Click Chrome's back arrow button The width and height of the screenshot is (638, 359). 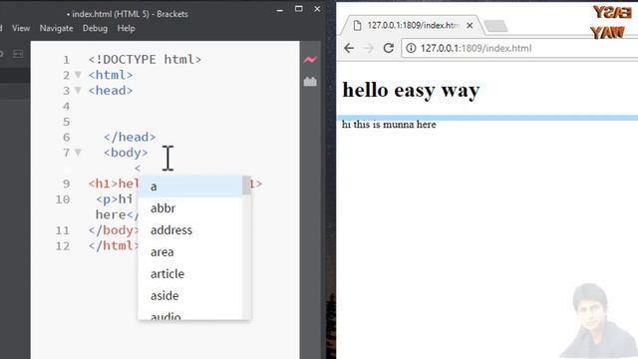point(349,48)
